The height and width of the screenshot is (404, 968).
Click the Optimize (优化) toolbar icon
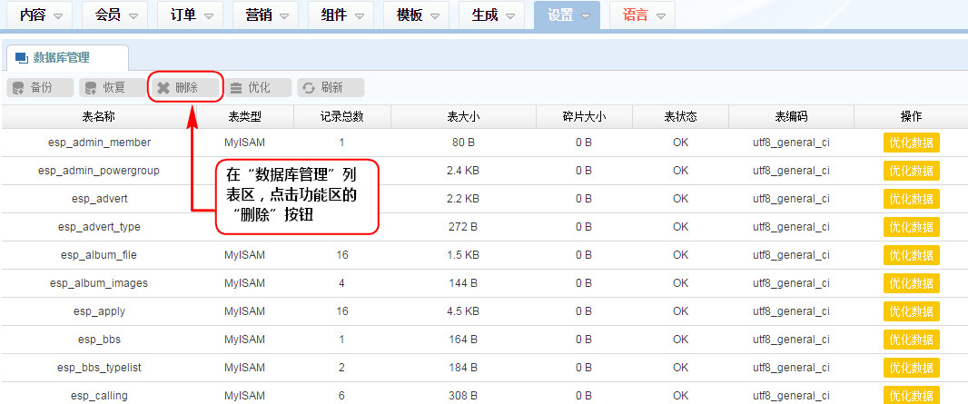236,88
